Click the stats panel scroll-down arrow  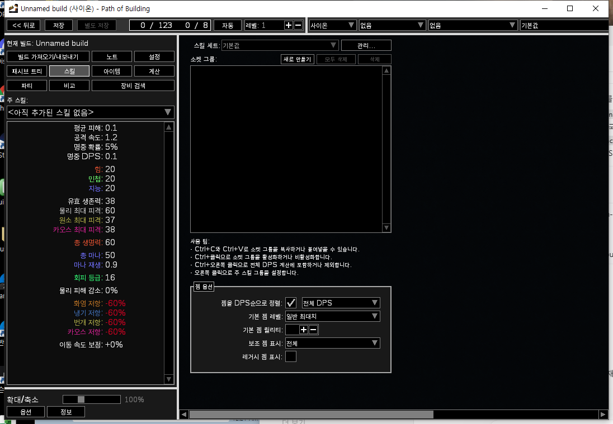(x=169, y=379)
